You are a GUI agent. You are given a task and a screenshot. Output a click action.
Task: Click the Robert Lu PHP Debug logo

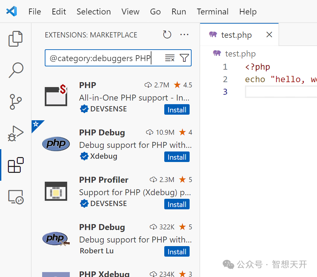point(56,239)
